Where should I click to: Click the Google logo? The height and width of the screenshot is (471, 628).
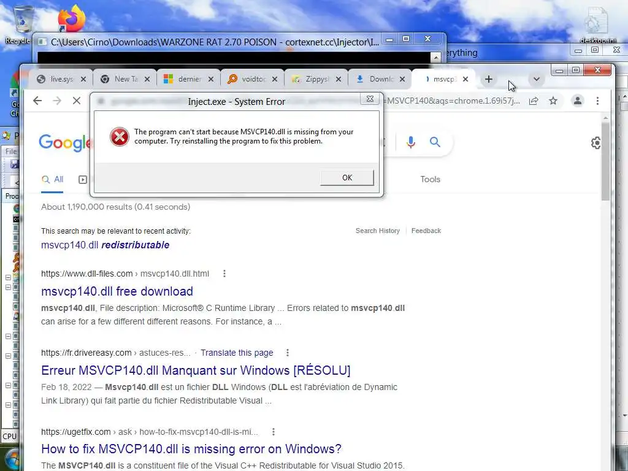pyautogui.click(x=66, y=142)
